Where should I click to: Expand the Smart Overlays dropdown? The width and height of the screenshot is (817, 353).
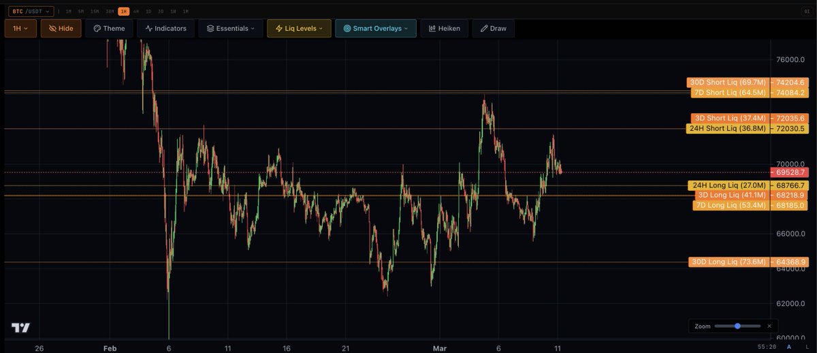[375, 28]
